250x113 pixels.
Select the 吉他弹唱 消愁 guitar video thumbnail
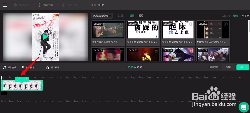click(108, 30)
